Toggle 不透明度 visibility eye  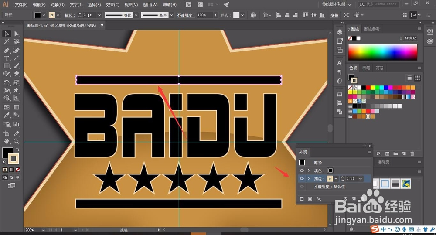302,187
